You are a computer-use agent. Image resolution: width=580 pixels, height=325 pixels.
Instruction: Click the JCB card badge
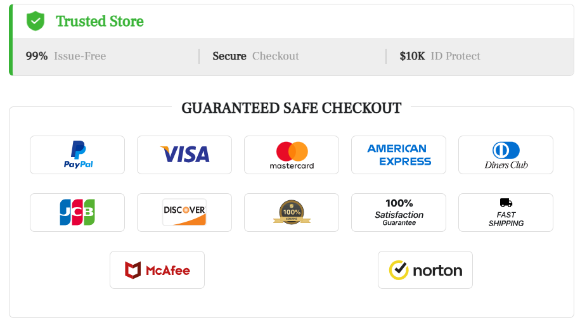pyautogui.click(x=77, y=212)
